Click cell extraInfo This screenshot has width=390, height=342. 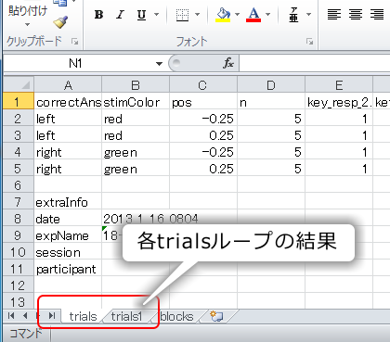click(x=68, y=202)
